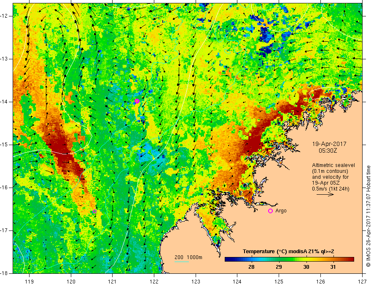The image size is (371, 286).
Task: Click latitude axis label '-17'
Action: point(5,230)
